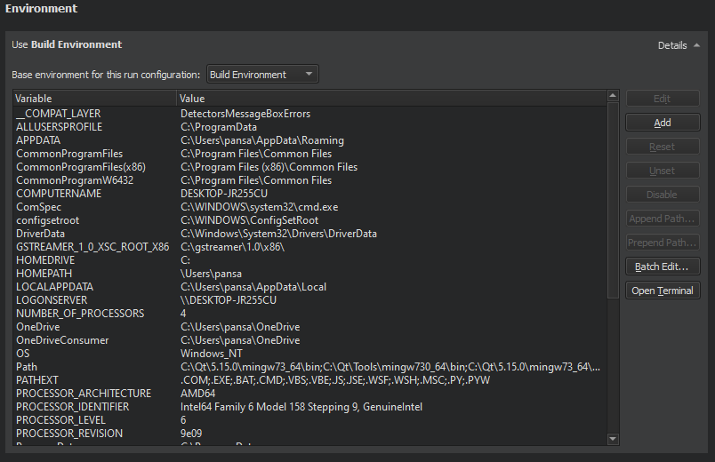Click the Add button
Image resolution: width=715 pixels, height=462 pixels.
click(662, 123)
